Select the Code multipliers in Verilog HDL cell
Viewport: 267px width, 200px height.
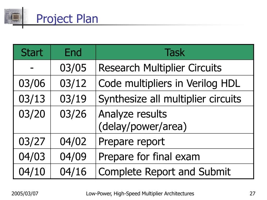click(175, 83)
